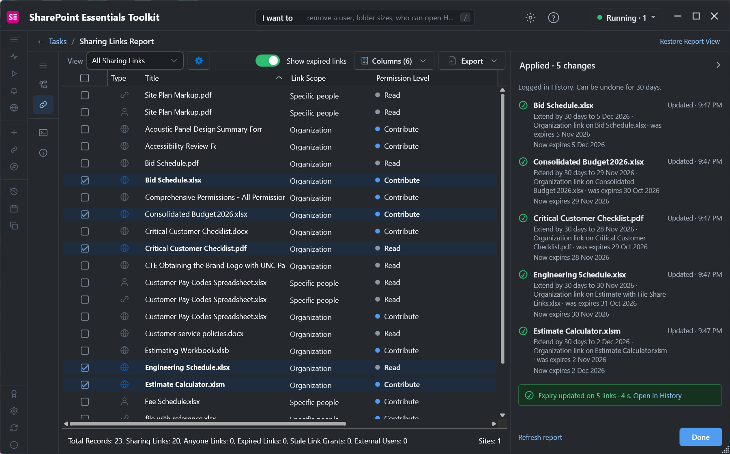Image resolution: width=730 pixels, height=454 pixels.
Task: Open the All Sharing Links view dropdown
Action: point(135,60)
